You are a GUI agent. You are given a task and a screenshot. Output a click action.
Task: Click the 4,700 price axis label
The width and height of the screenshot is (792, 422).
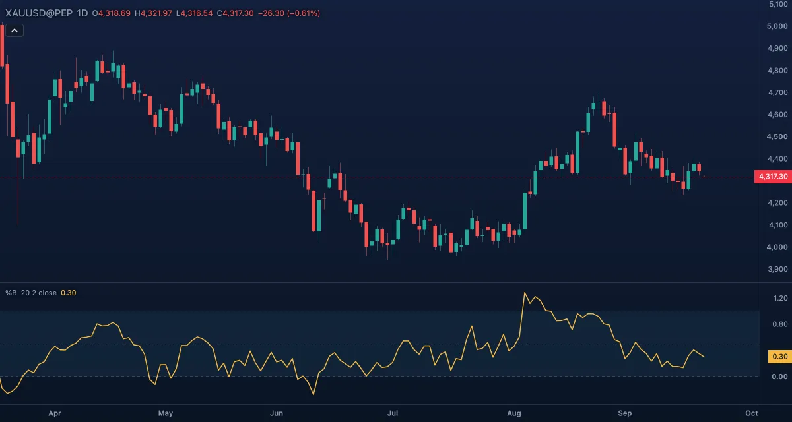click(779, 92)
